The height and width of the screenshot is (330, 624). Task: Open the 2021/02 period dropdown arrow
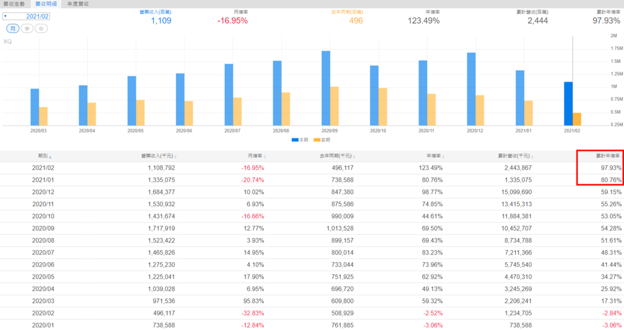(x=5, y=16)
